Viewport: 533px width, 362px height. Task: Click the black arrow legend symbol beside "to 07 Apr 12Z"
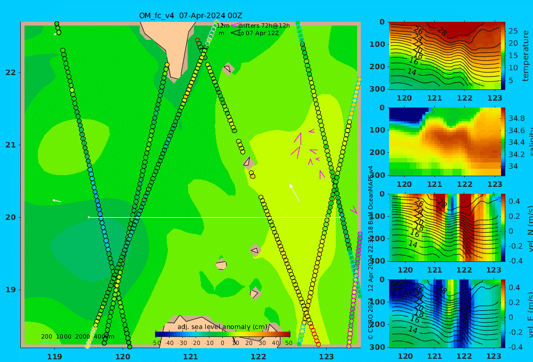point(235,33)
